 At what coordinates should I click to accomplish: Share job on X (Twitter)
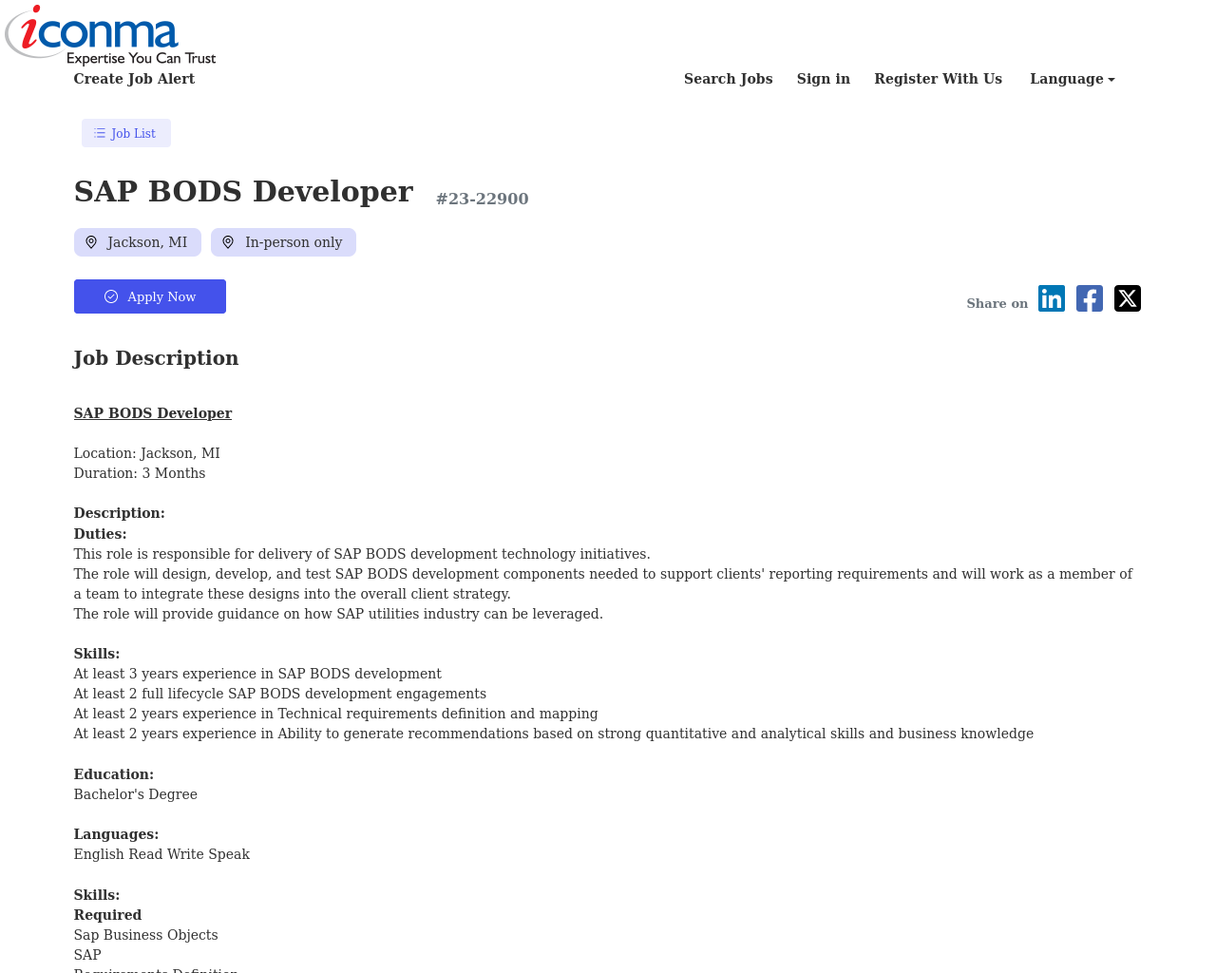pyautogui.click(x=1128, y=298)
